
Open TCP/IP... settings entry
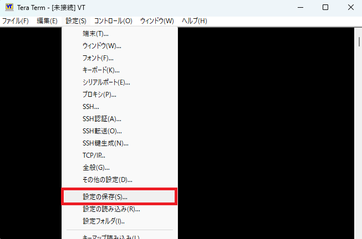click(94, 155)
